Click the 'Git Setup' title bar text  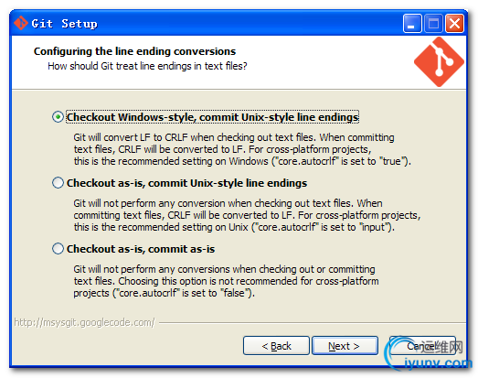pyautogui.click(x=64, y=24)
